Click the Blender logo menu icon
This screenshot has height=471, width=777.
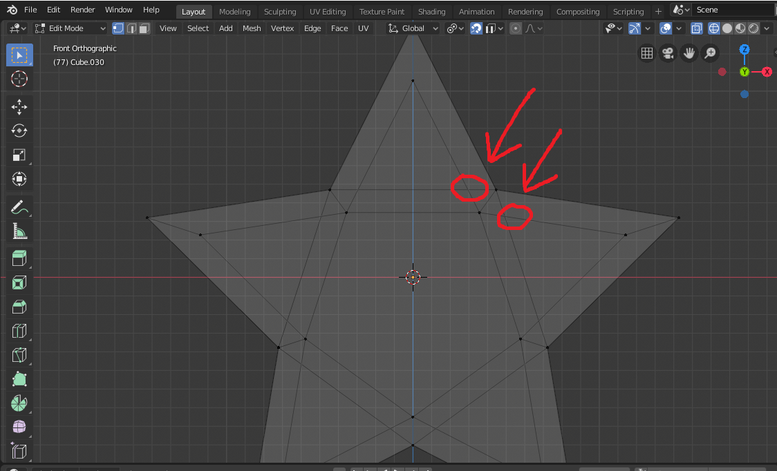tap(12, 10)
